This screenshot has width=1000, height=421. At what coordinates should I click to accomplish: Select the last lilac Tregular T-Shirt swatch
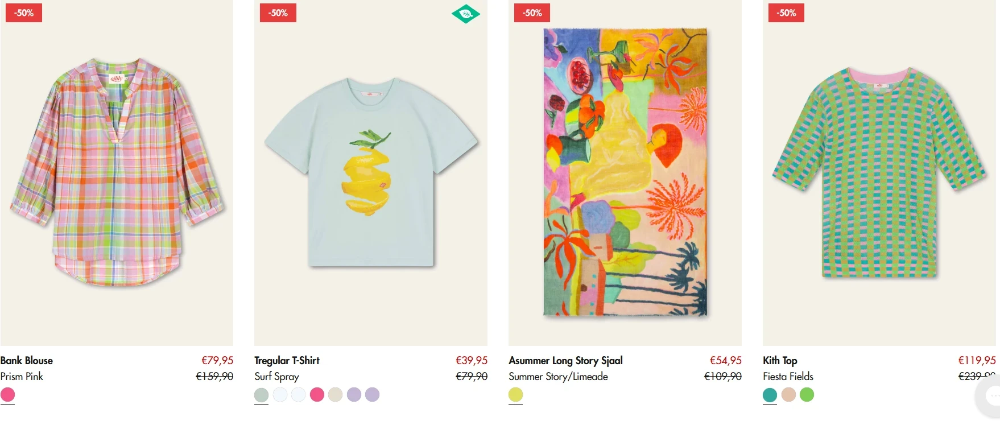[372, 394]
